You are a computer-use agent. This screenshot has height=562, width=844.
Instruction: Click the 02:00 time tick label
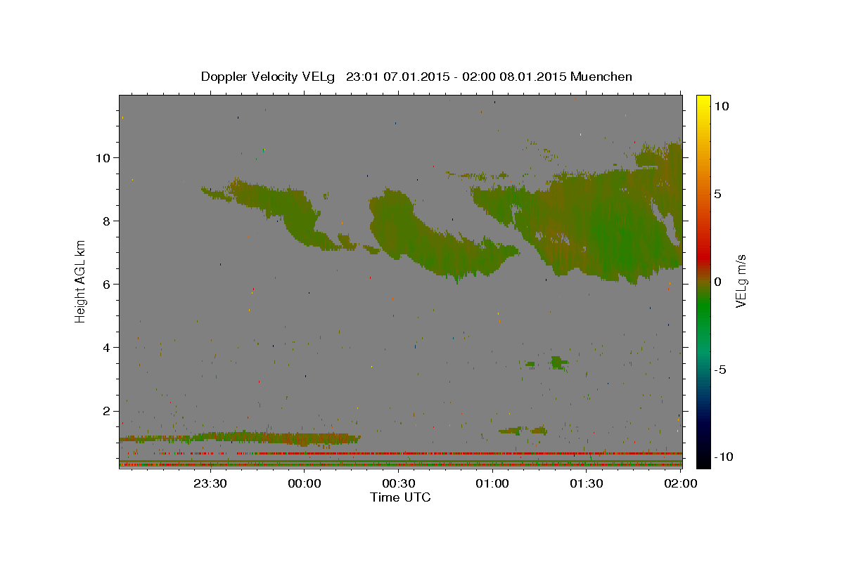pos(681,483)
